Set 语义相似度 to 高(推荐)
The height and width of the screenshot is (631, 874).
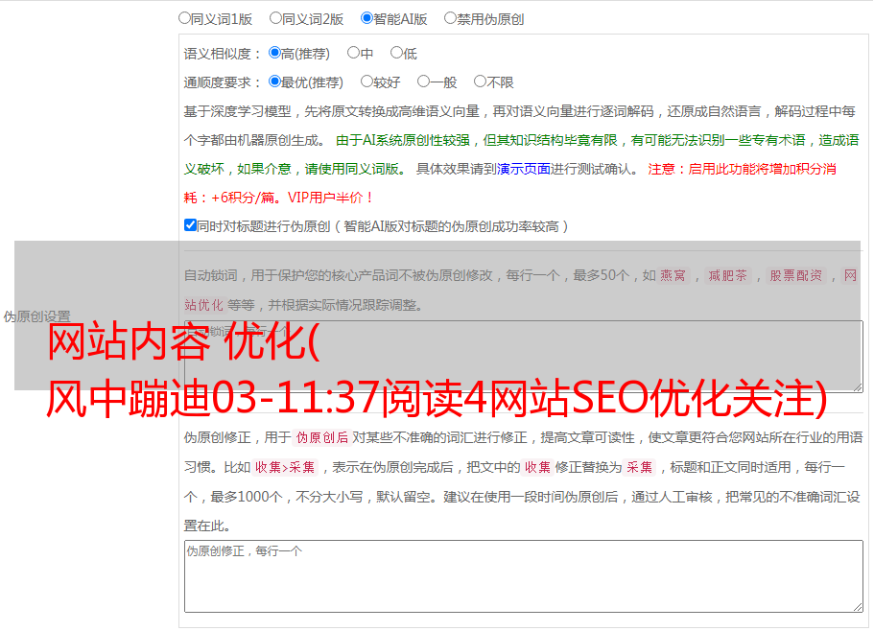pyautogui.click(x=274, y=53)
